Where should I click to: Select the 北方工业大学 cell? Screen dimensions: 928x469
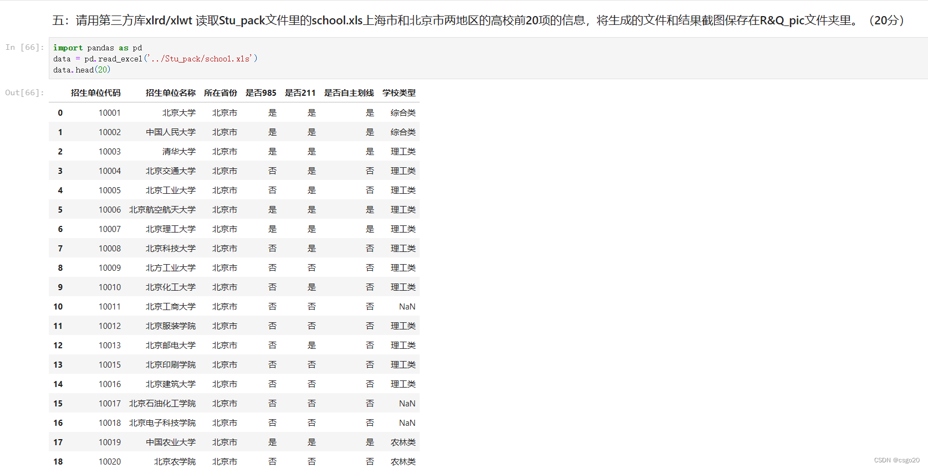(x=170, y=268)
